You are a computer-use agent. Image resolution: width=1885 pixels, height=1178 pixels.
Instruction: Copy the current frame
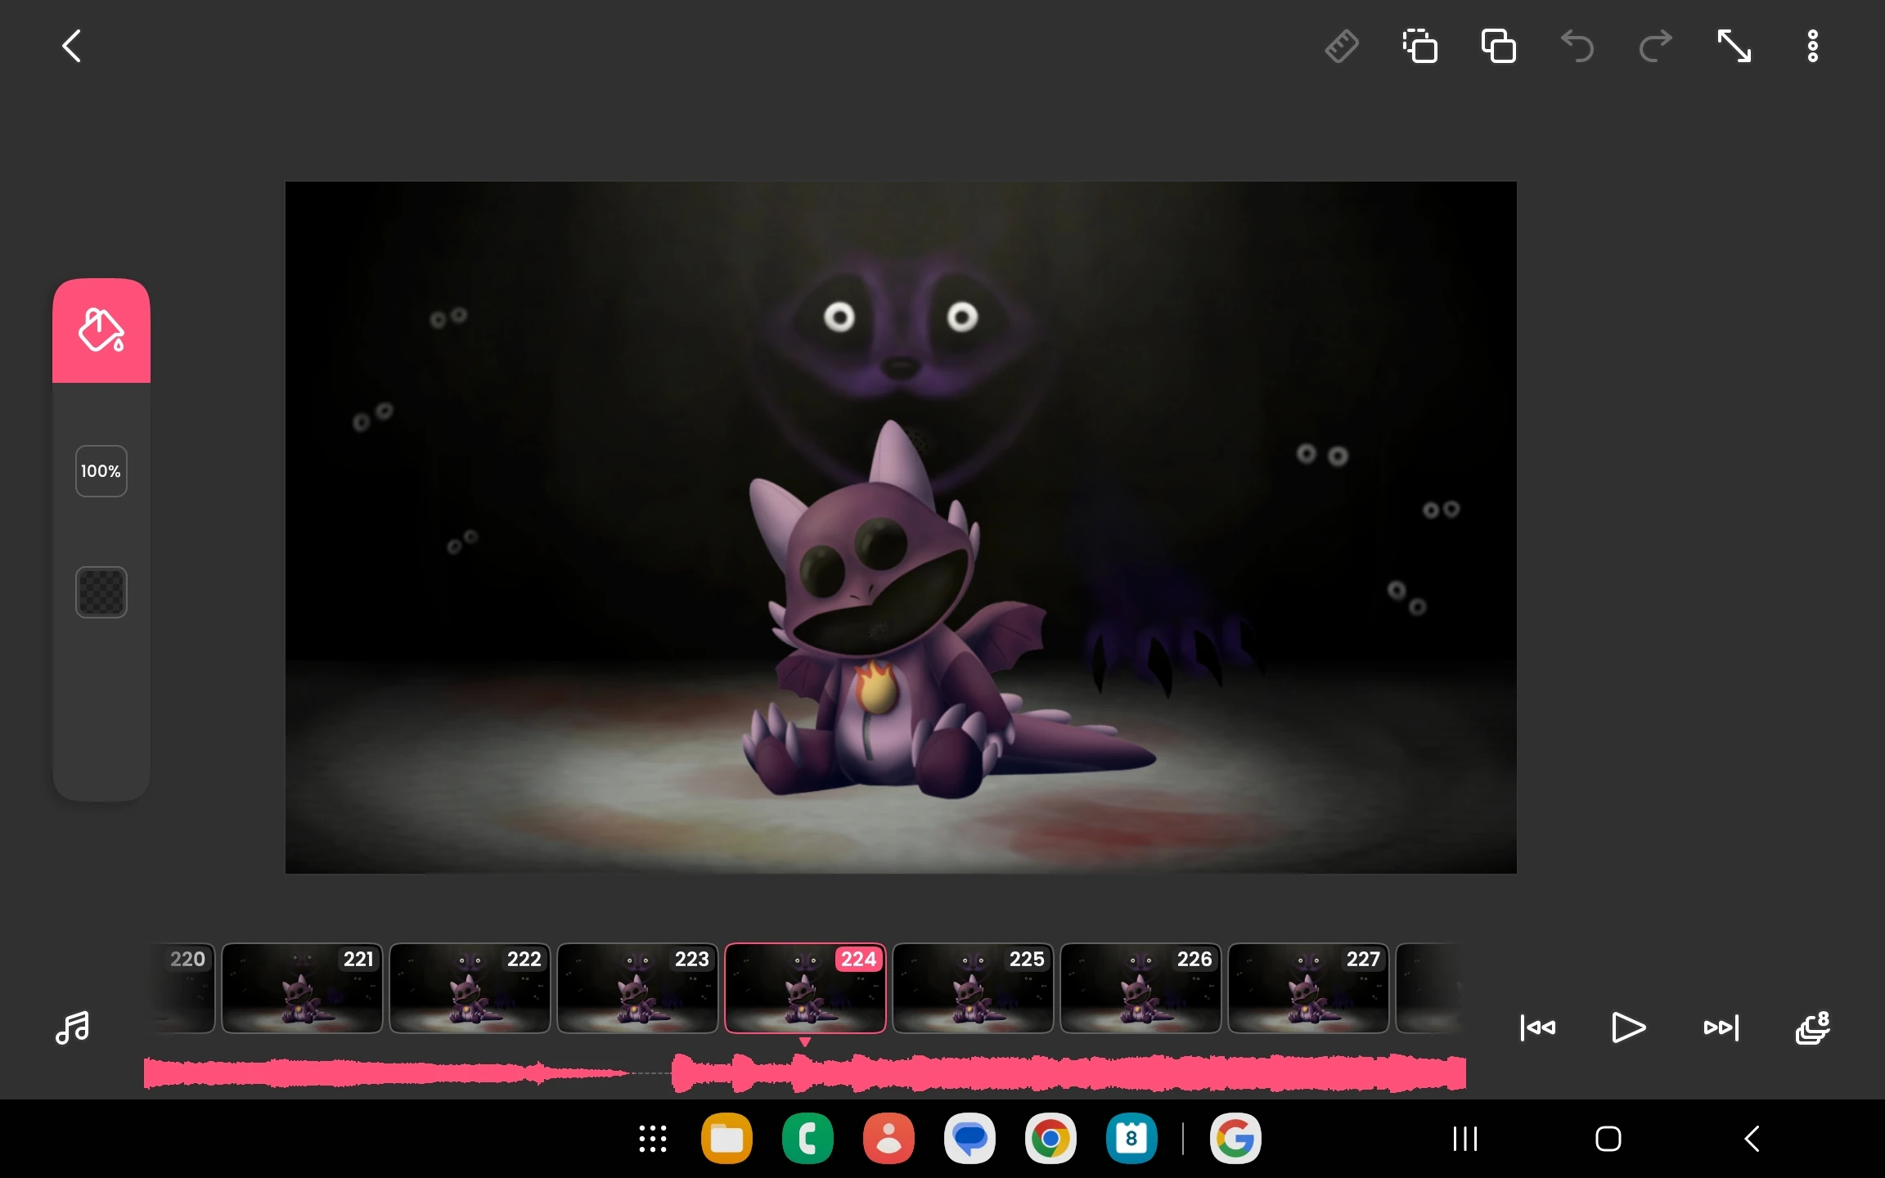tap(1420, 47)
